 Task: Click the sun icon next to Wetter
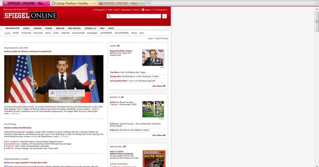(143, 9)
